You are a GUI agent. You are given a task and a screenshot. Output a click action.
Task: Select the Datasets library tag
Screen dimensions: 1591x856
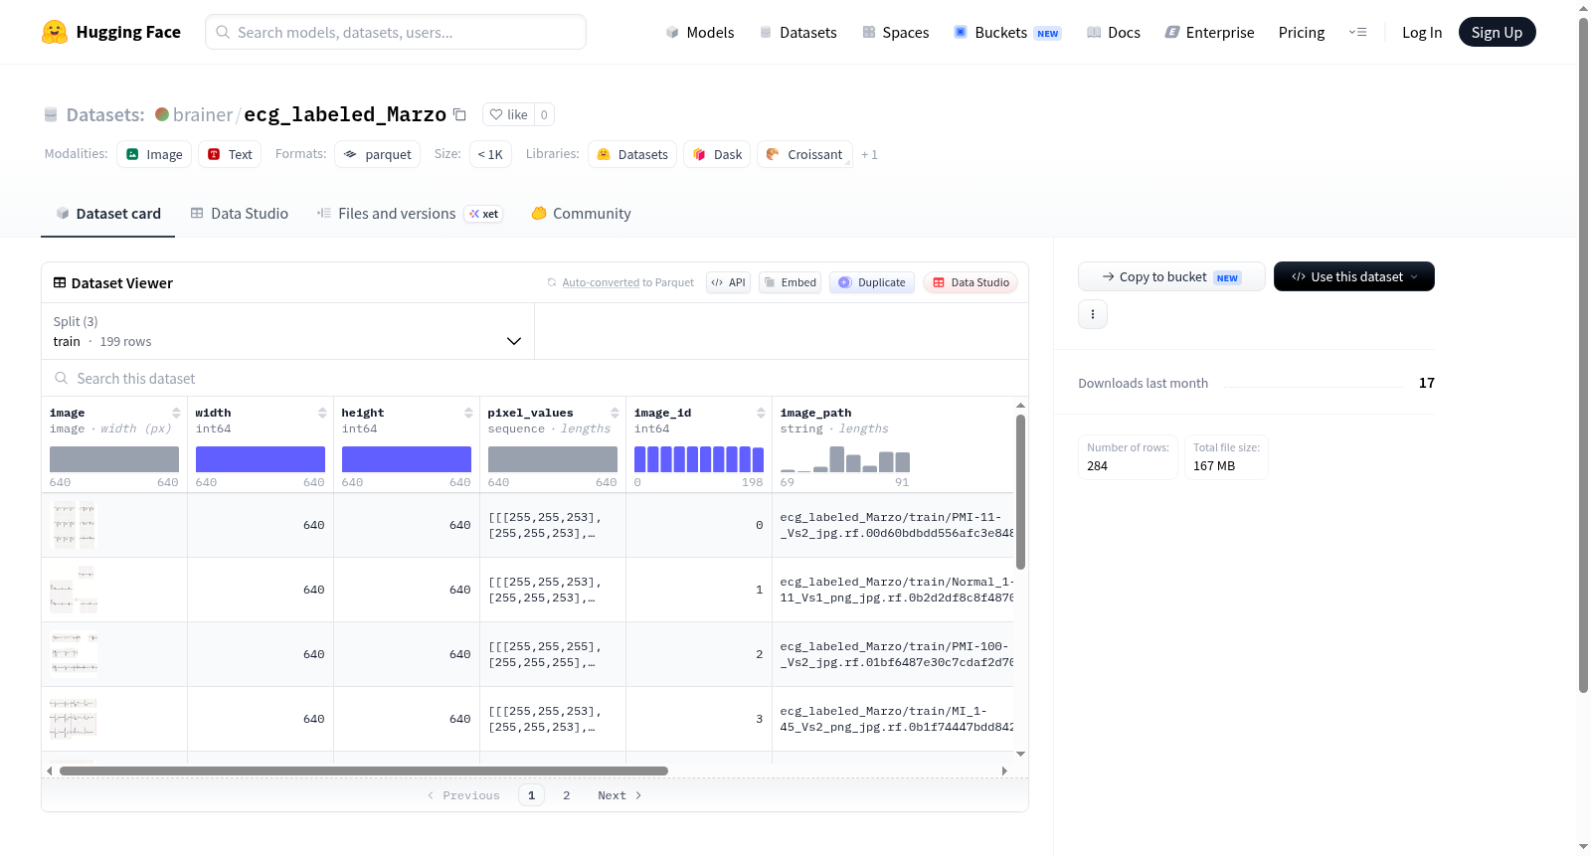[x=632, y=154]
